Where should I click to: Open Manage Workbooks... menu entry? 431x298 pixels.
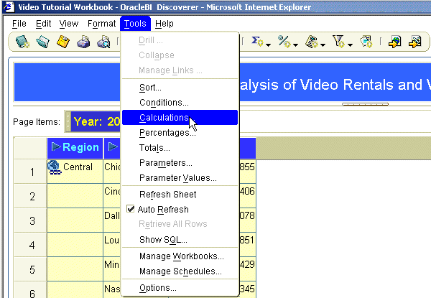click(x=180, y=256)
